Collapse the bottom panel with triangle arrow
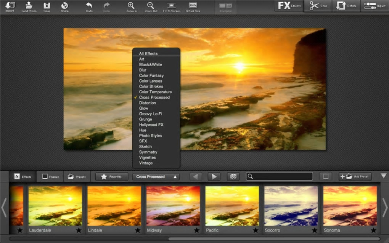Viewport: 389px width, 243px height. coord(383,176)
